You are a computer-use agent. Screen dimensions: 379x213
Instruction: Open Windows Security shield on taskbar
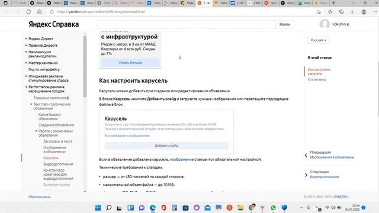284,208
